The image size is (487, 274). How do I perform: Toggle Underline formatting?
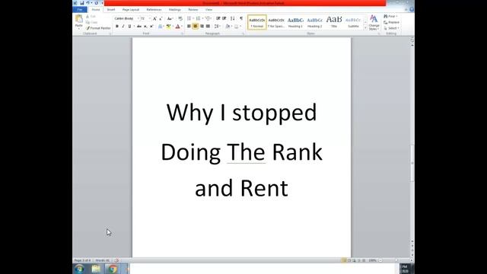[129, 27]
